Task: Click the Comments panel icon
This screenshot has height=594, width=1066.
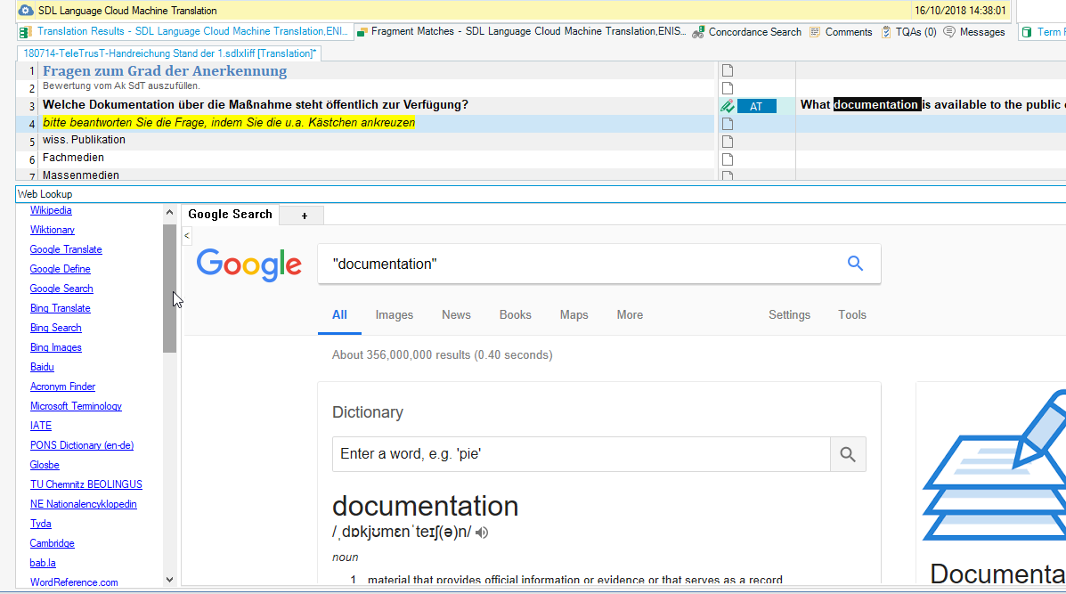Action: (815, 32)
